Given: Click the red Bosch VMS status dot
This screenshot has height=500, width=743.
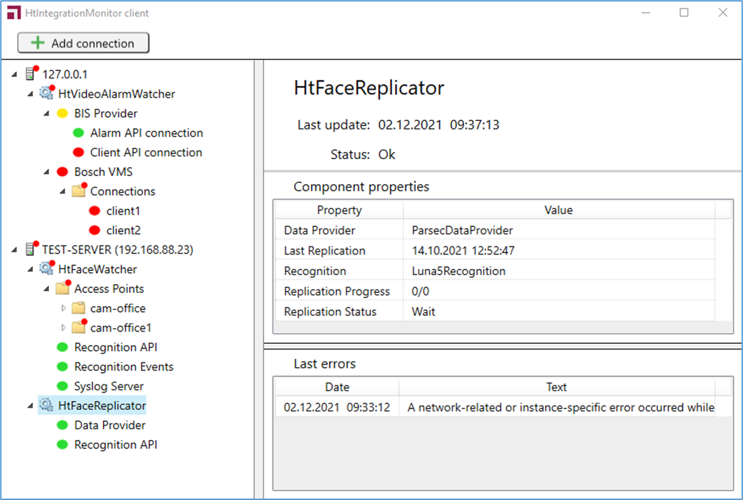Looking at the screenshot, I should pos(62,172).
